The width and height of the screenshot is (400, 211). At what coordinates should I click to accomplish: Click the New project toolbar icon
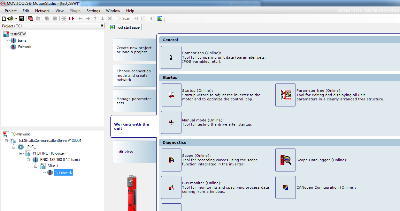click(x=4, y=18)
